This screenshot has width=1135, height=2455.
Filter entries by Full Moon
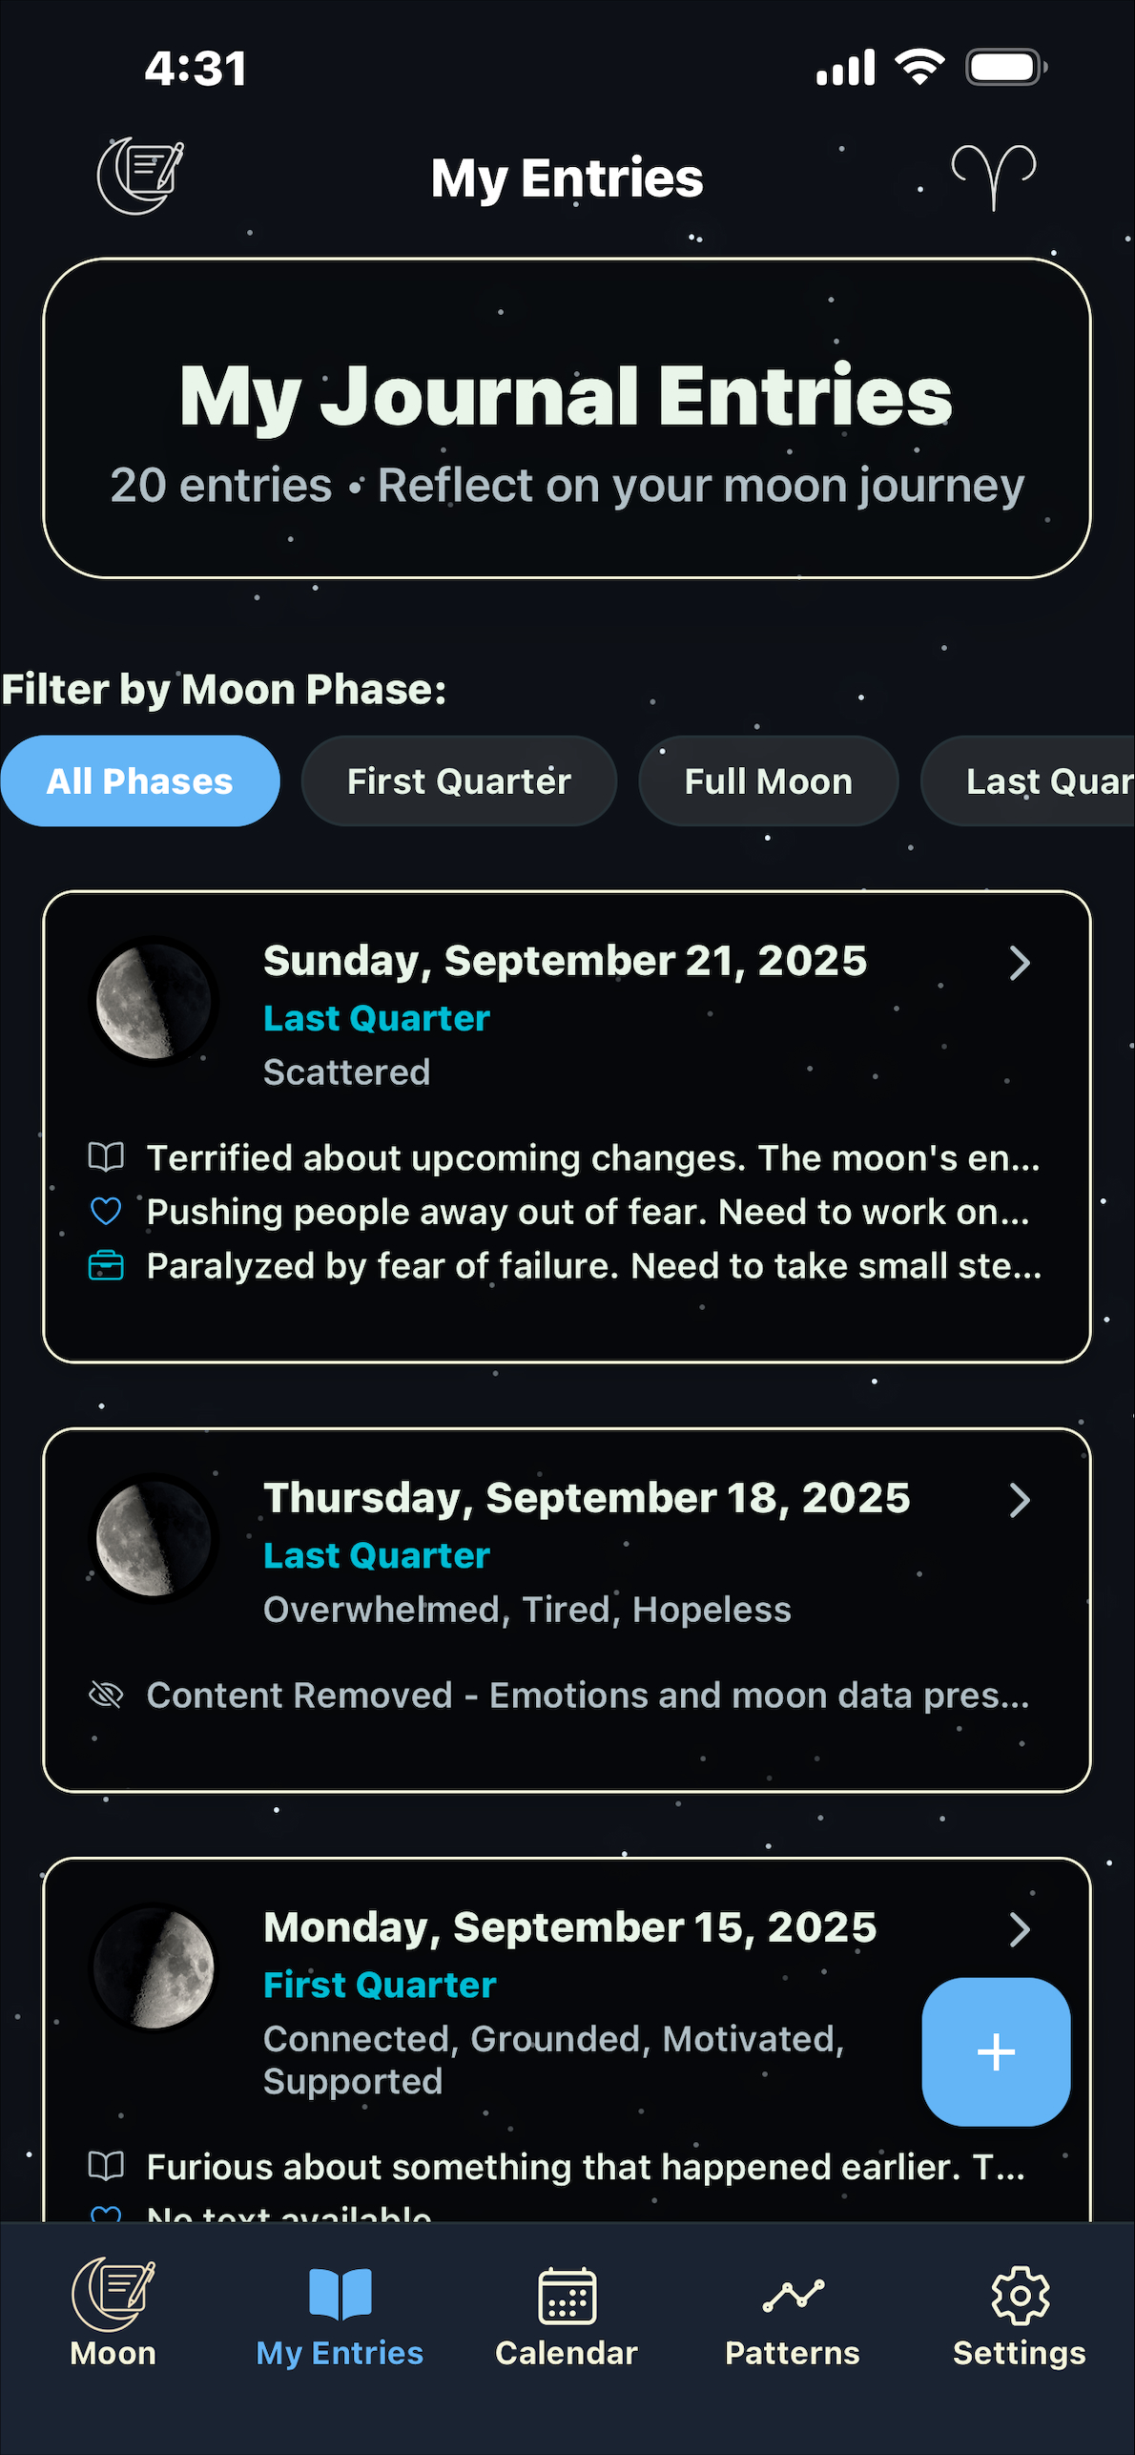pos(768,781)
